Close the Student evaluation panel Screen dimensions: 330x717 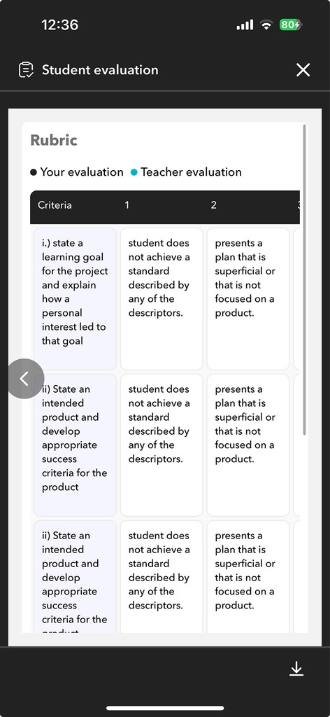[x=303, y=70]
